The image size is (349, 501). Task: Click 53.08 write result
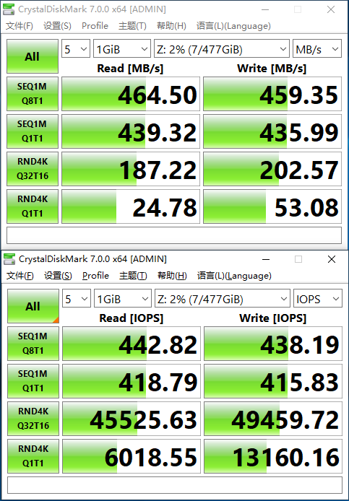(x=272, y=206)
